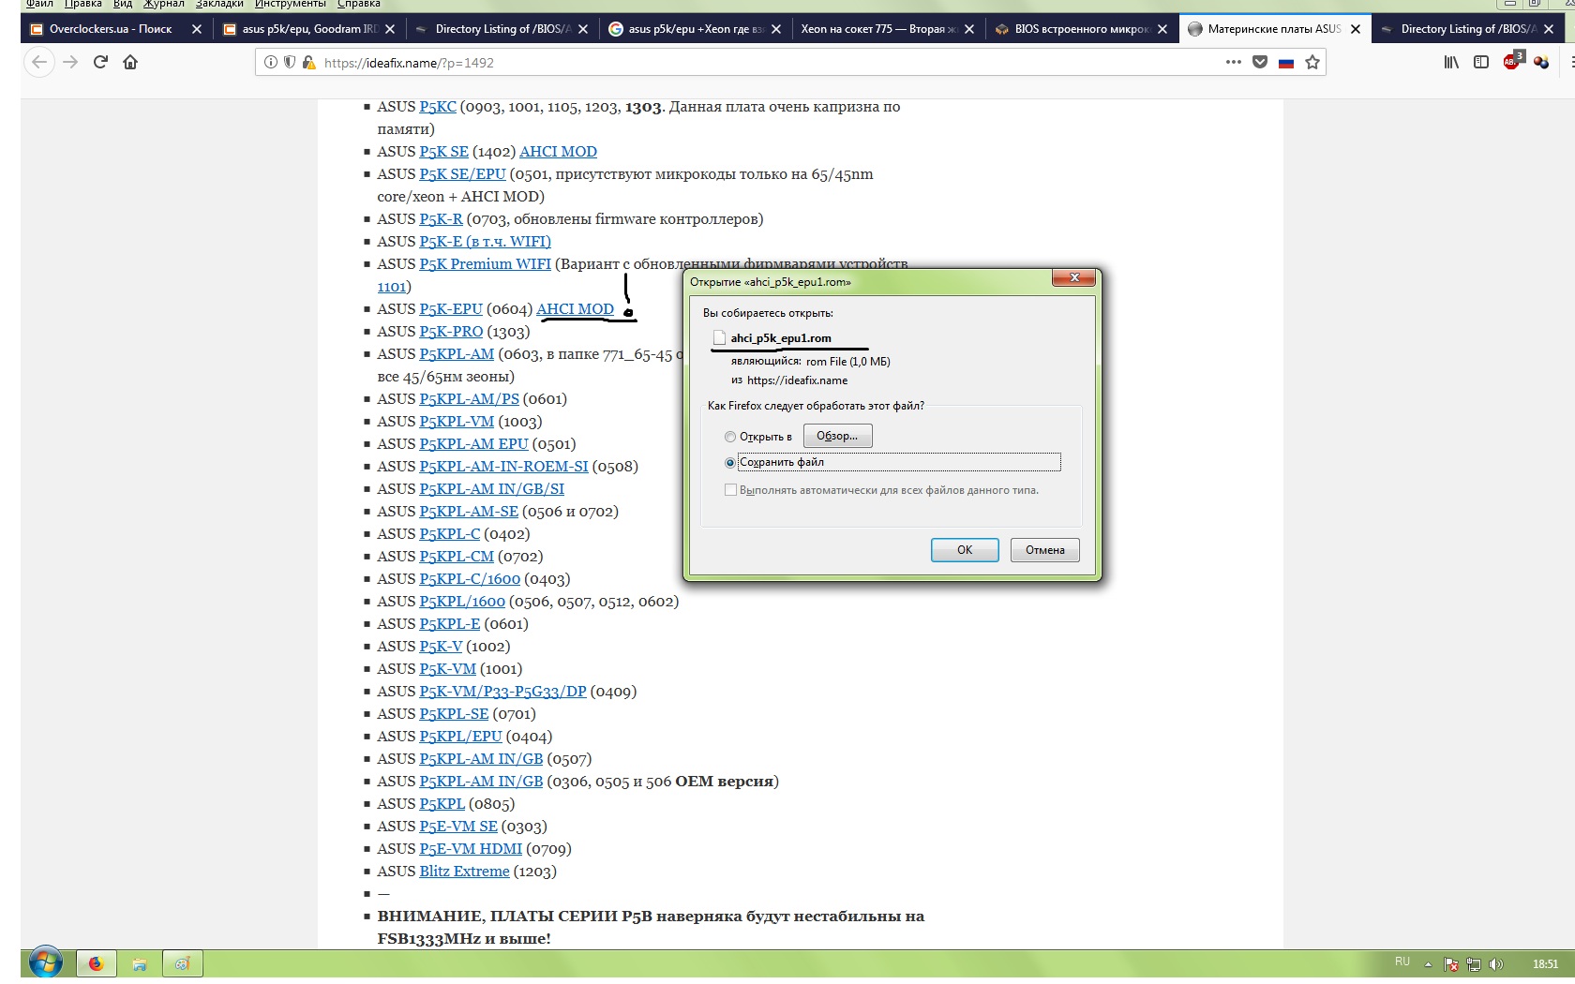This screenshot has height=984, width=1575.
Task: Toggle the Firefox sidebar view
Action: (1481, 63)
